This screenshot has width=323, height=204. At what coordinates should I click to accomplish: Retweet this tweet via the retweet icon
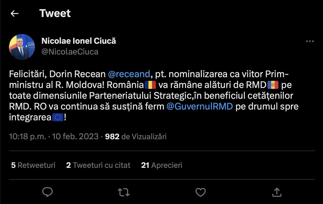point(124,192)
